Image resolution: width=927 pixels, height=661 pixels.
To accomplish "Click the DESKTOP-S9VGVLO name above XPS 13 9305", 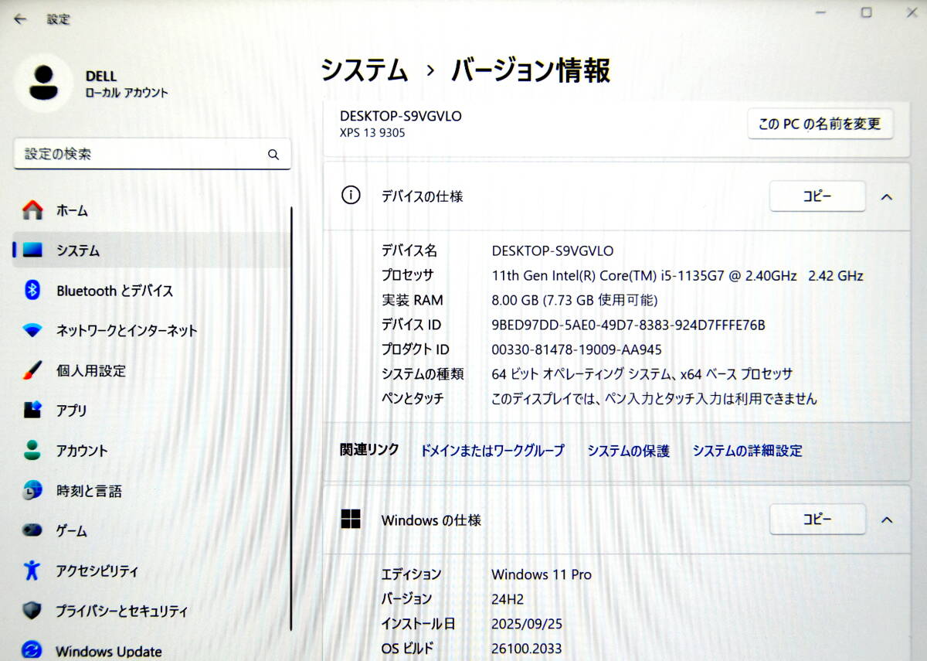I will click(x=401, y=116).
